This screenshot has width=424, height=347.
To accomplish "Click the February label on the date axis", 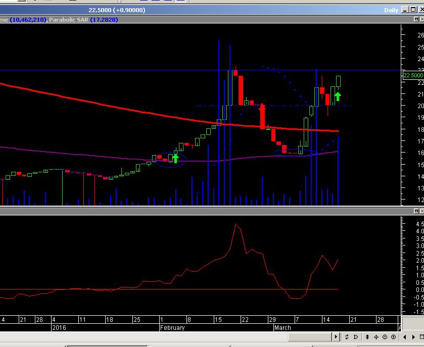I will pyautogui.click(x=172, y=327).
